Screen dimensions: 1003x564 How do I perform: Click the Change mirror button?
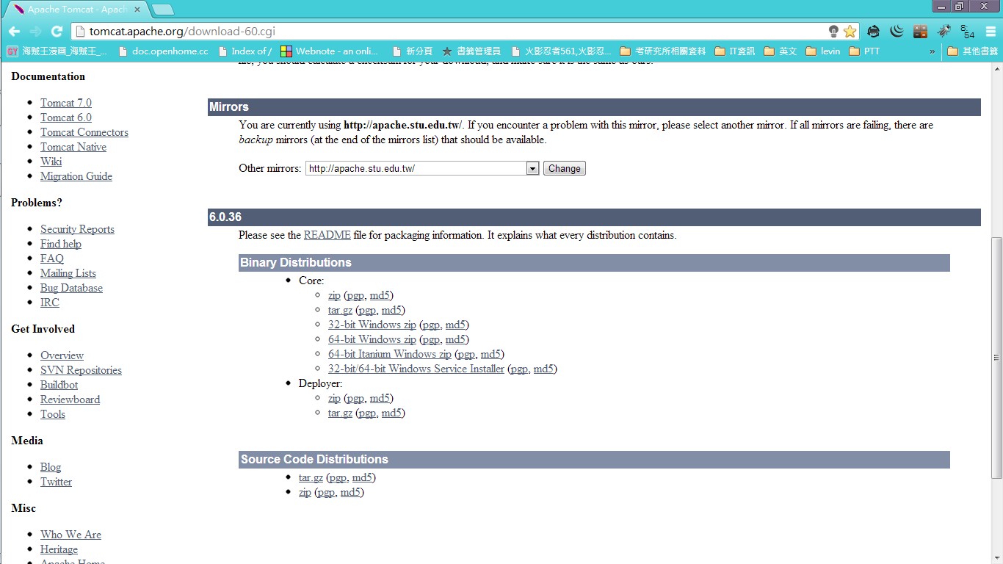[564, 168]
